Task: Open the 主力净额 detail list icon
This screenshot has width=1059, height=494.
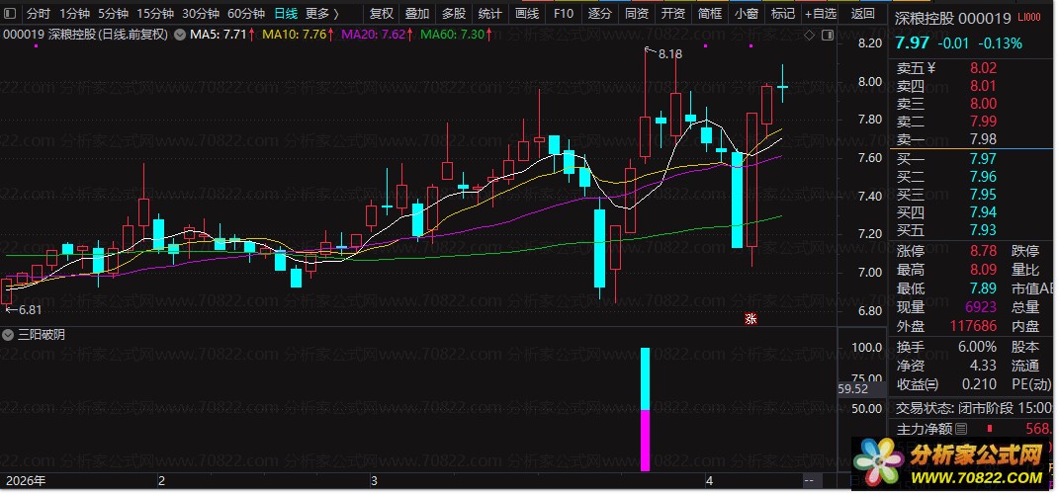Action: point(961,429)
